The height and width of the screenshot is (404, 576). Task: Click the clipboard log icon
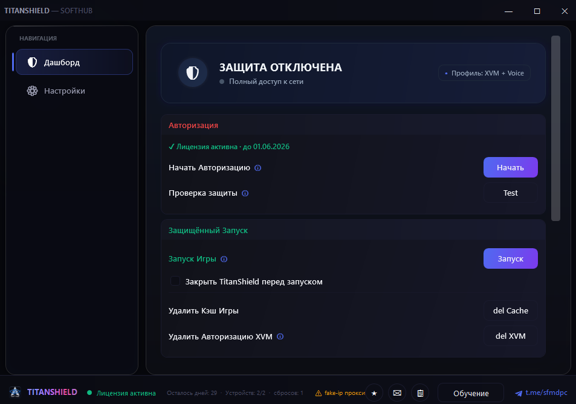[x=420, y=393]
